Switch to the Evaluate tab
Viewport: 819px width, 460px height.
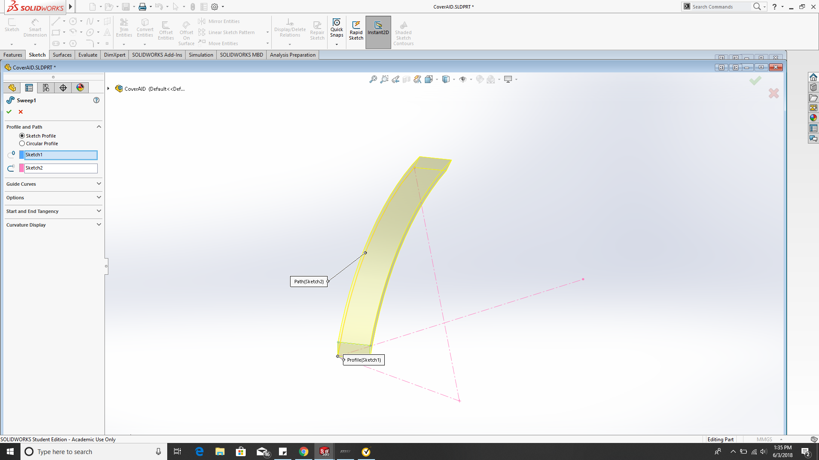88,55
